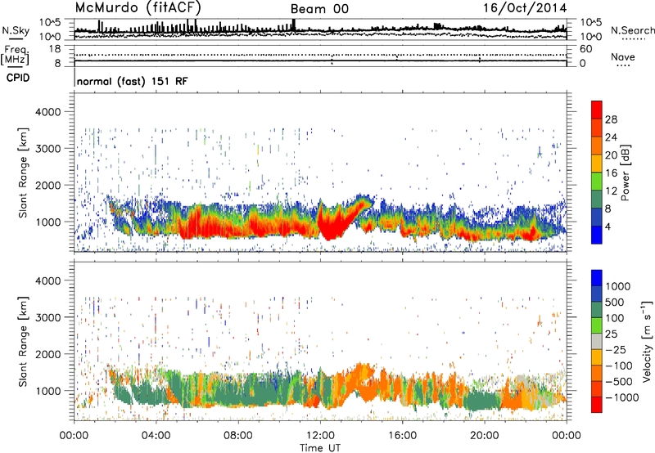Viewport: 655px width, 453px height.
Task: Click the -25 tick on velocity colorbar
Action: (615, 350)
